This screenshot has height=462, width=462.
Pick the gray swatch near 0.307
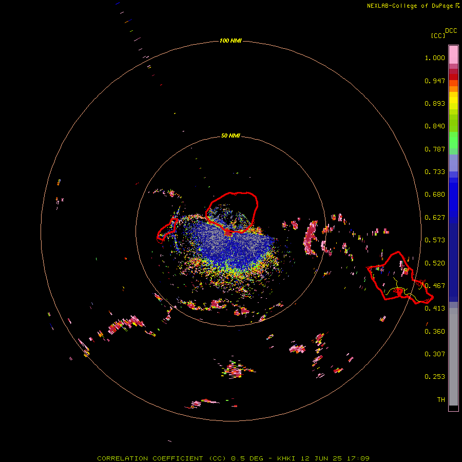point(453,357)
